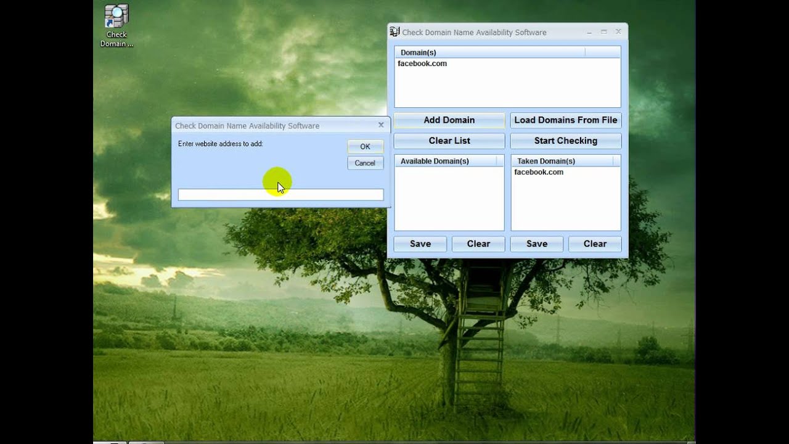Click OK in the add website dialog

click(x=365, y=147)
